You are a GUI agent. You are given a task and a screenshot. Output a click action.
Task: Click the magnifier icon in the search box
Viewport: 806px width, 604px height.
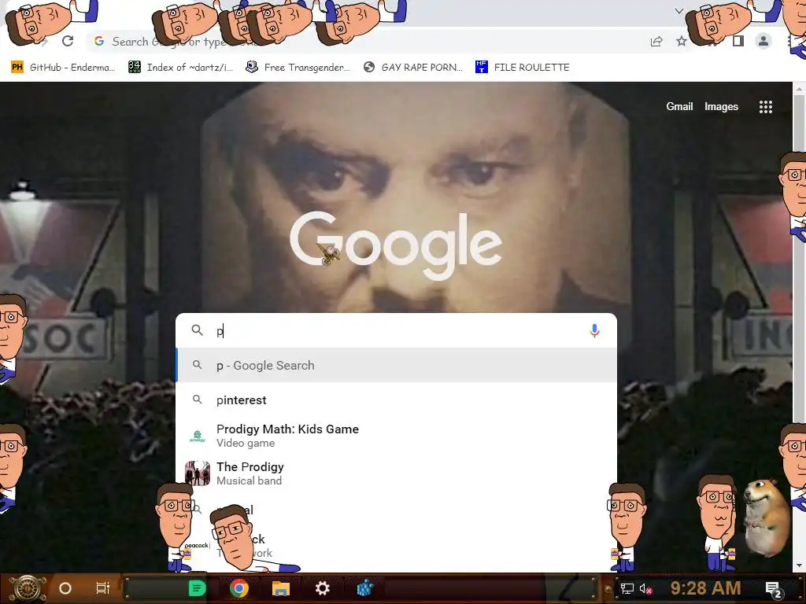[x=197, y=330]
